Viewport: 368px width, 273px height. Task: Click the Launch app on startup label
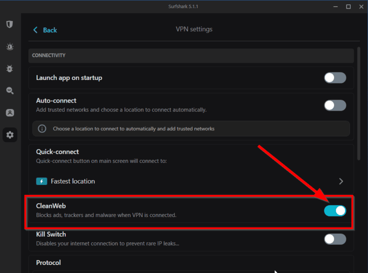pos(69,78)
